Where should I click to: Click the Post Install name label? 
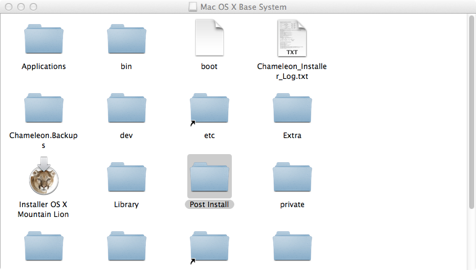click(209, 205)
